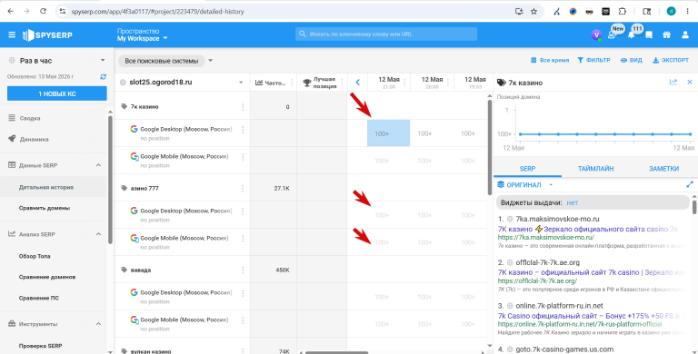Viewport: 698px width, 354px height.
Task: Open the hamburger menu next to SPYSERP
Action: (12, 34)
